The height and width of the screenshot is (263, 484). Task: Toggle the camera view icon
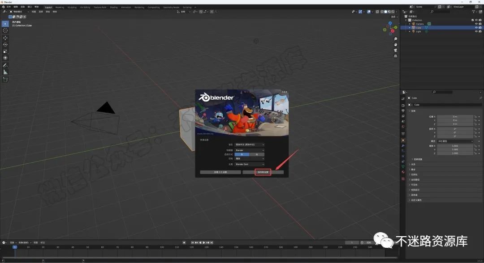coord(395,50)
